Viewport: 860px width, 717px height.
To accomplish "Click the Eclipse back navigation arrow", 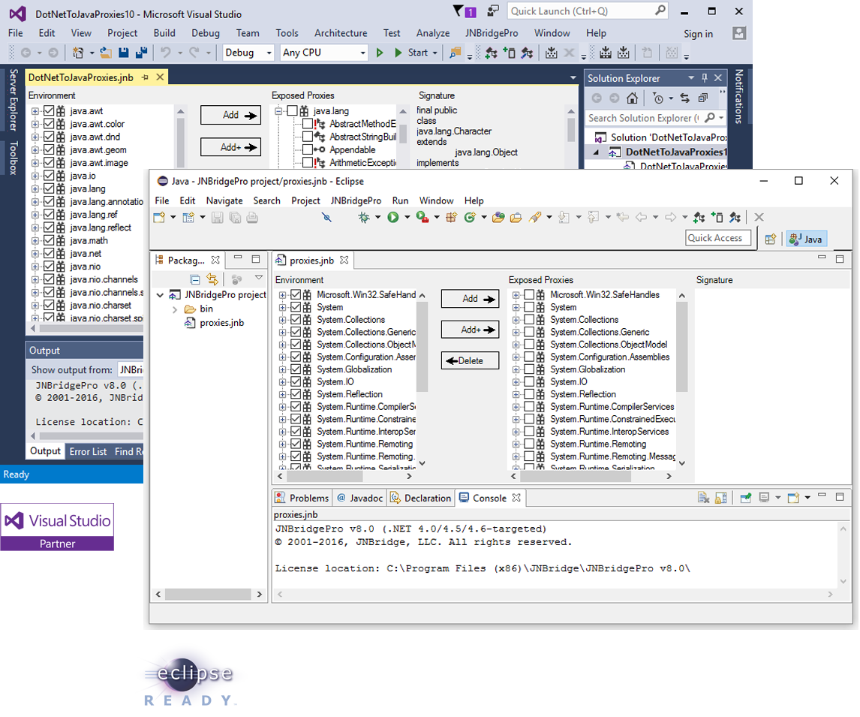I will tap(641, 218).
